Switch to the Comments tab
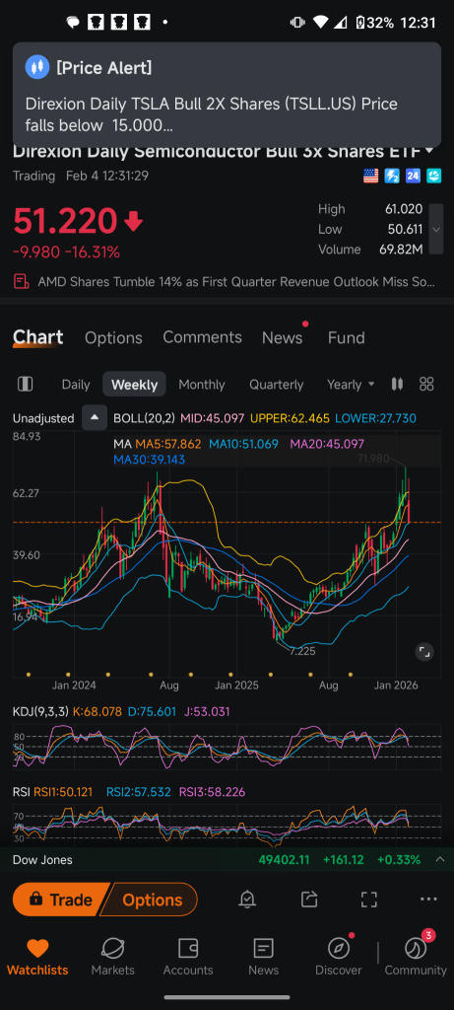 pos(202,337)
